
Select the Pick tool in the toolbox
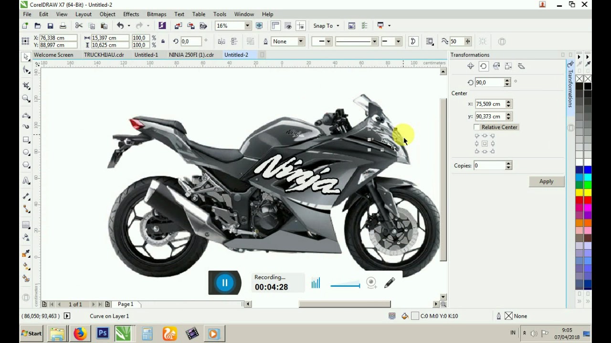point(26,57)
